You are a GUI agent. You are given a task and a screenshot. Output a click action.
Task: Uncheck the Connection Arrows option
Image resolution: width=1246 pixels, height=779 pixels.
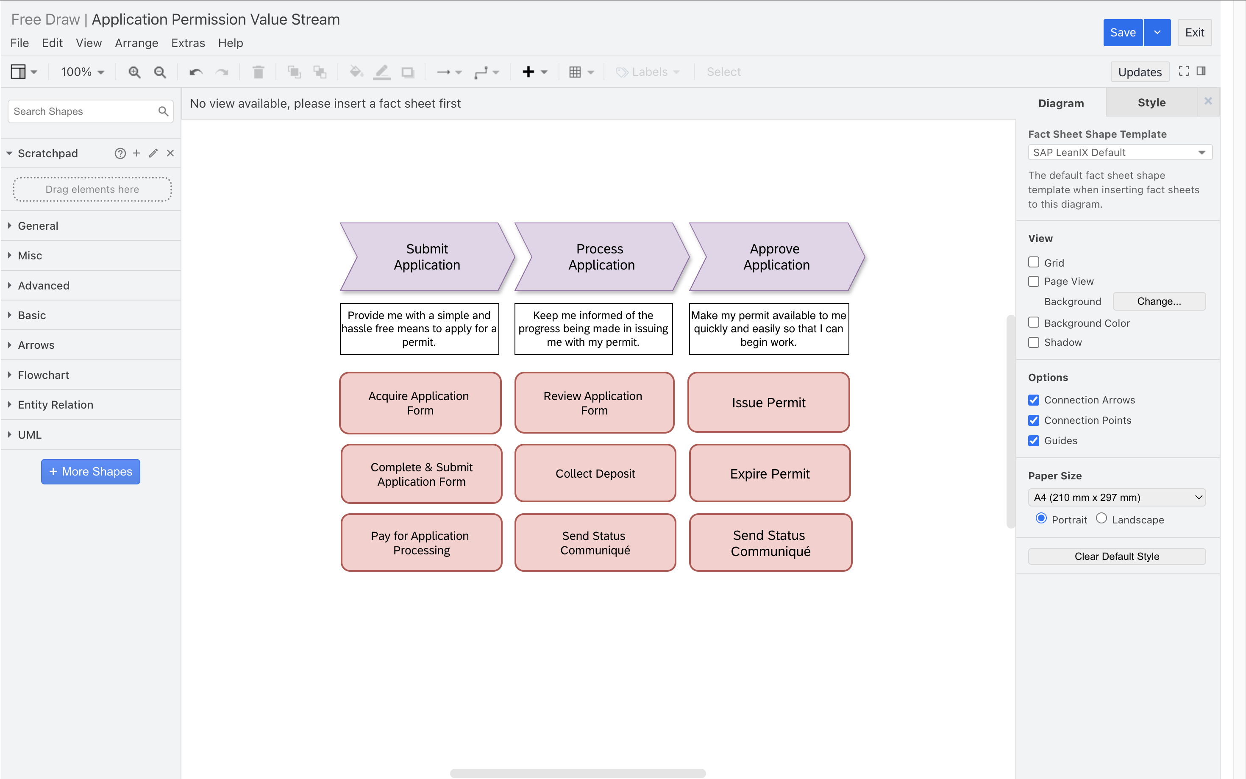1033,400
